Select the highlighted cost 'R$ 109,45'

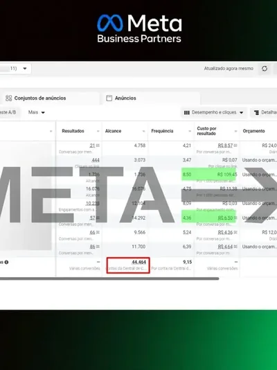click(227, 175)
